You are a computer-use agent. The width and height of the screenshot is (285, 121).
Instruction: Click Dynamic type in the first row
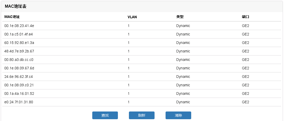(183, 26)
